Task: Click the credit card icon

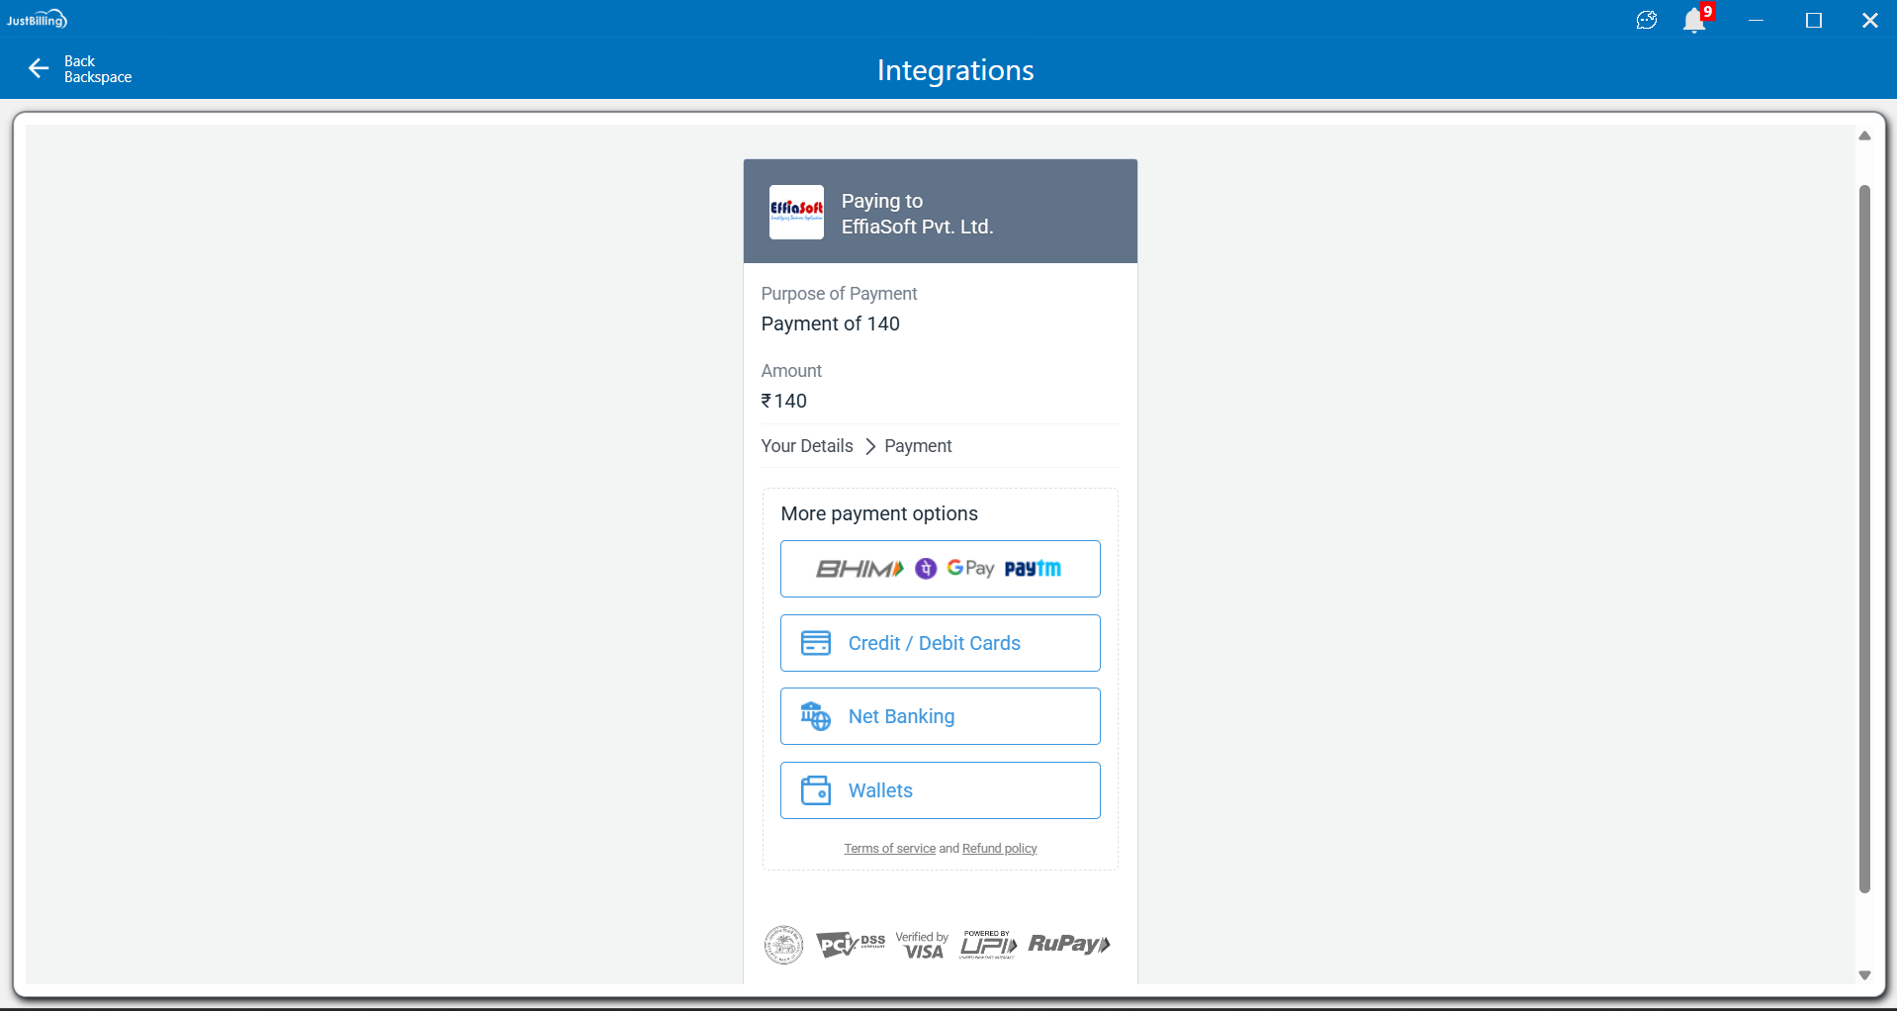Action: (816, 643)
